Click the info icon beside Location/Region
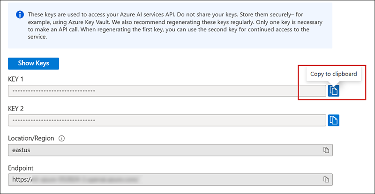 pyautogui.click(x=61, y=139)
